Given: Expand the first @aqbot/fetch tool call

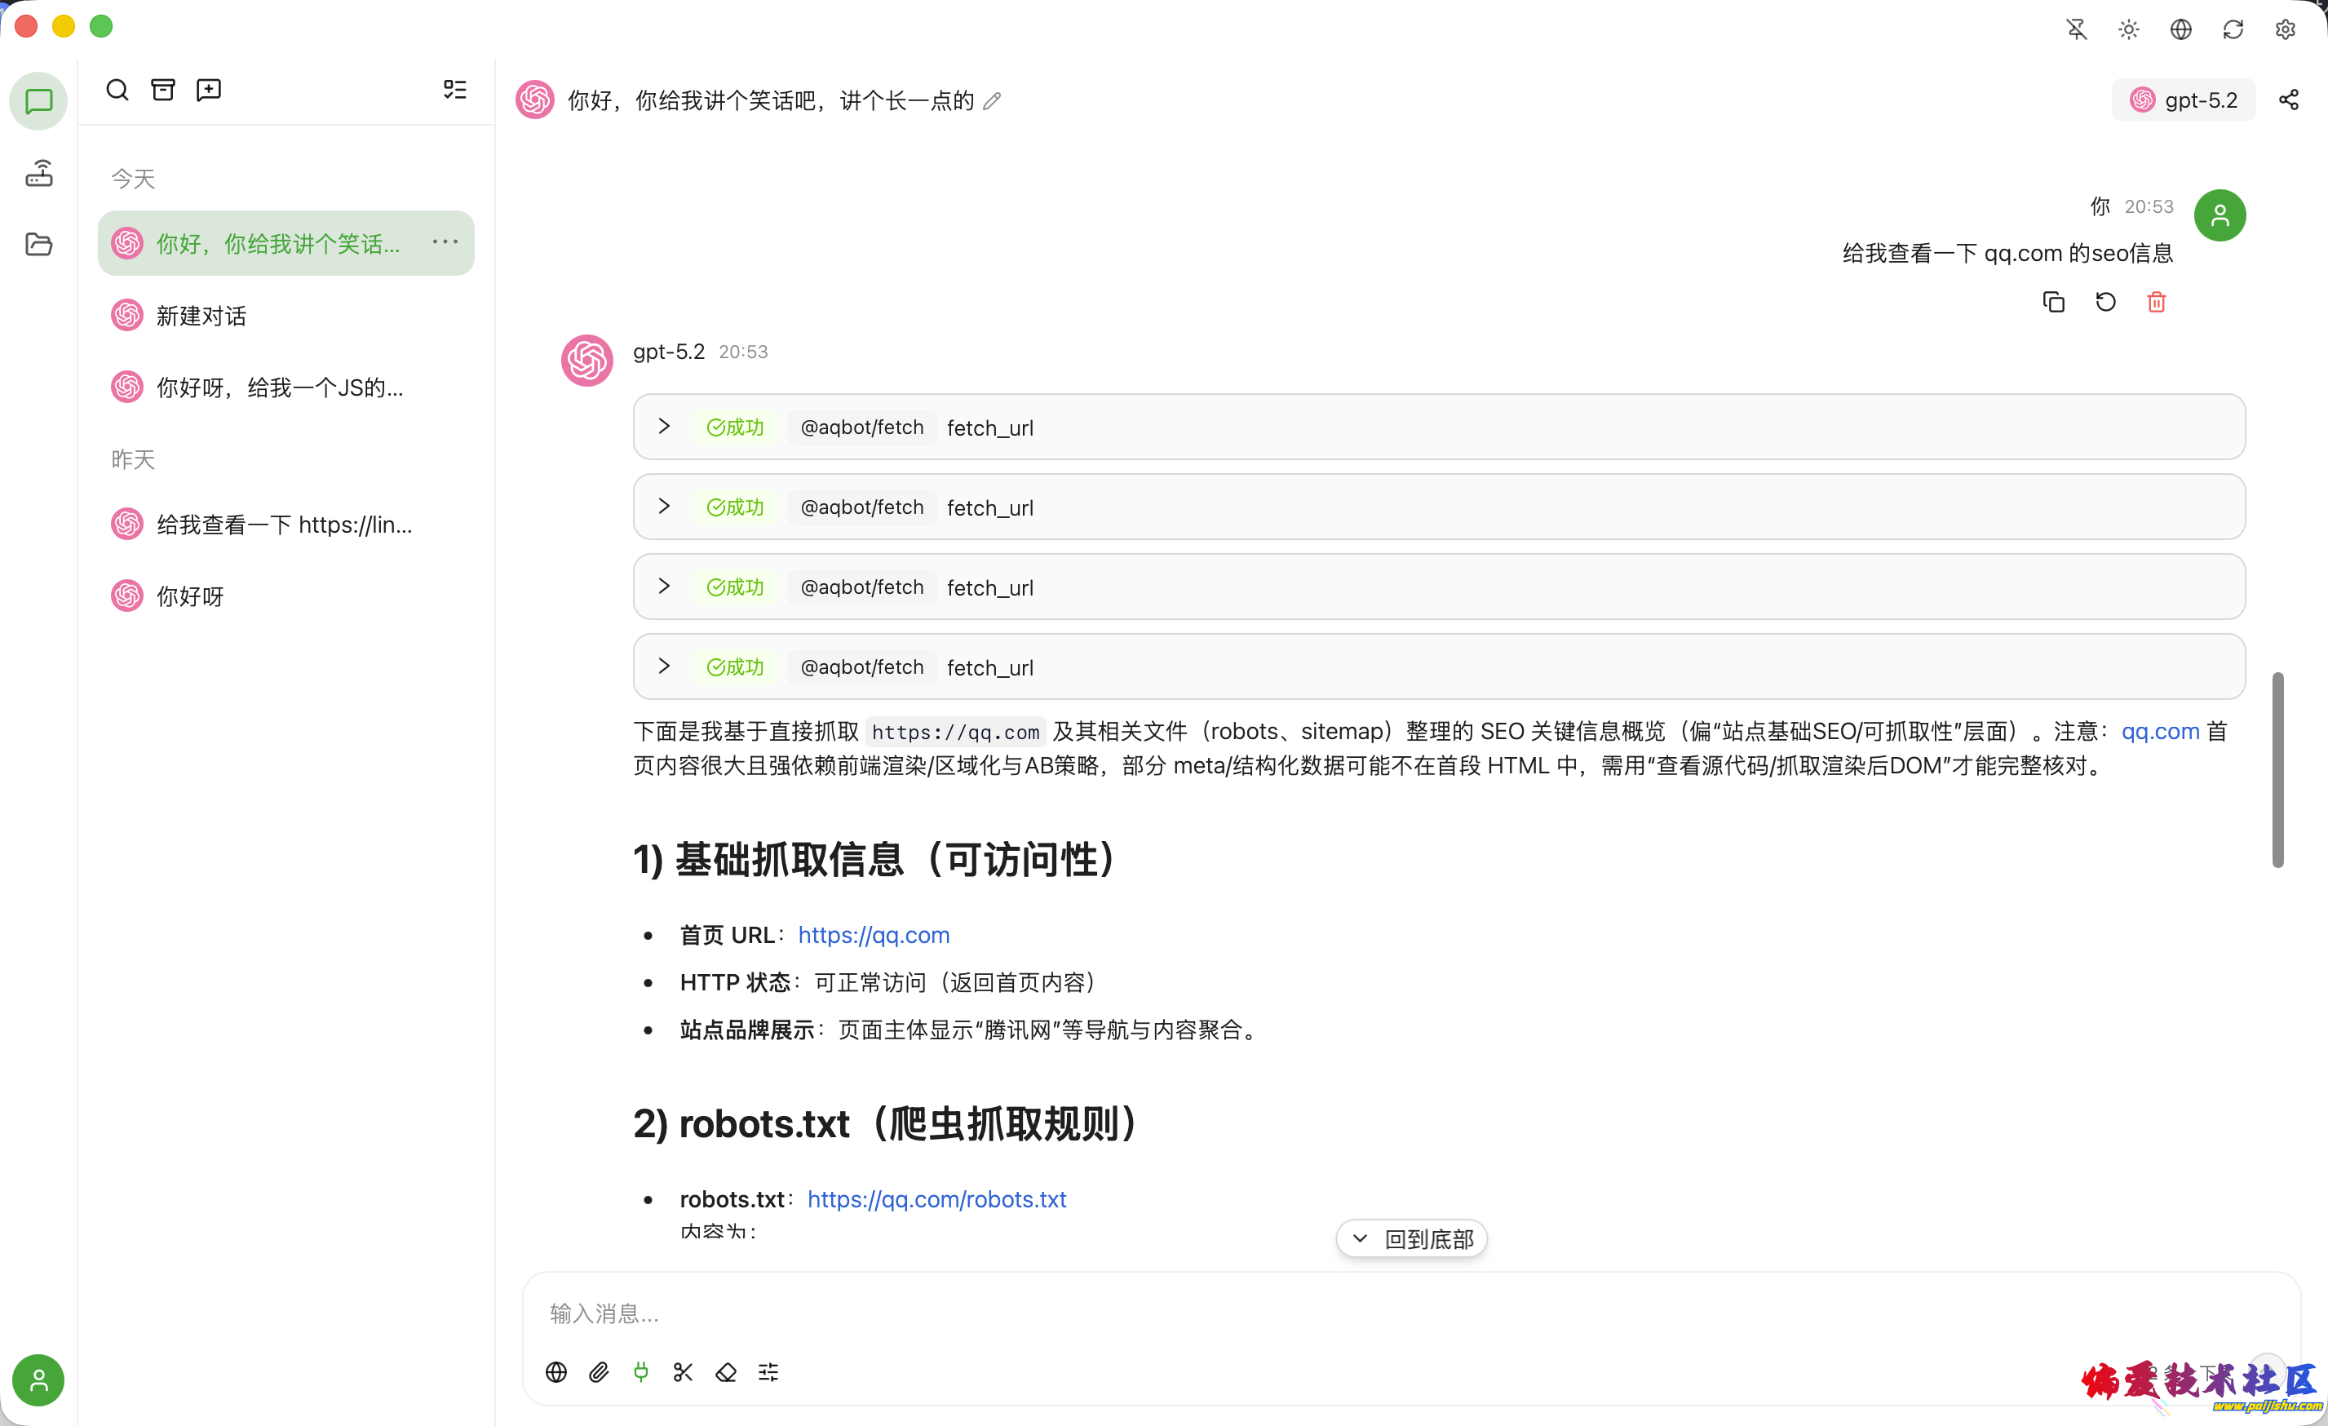Looking at the screenshot, I should (664, 426).
